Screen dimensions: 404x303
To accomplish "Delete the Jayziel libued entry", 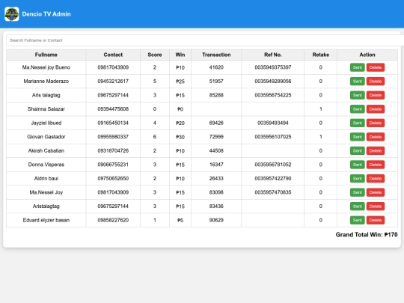I will point(376,123).
